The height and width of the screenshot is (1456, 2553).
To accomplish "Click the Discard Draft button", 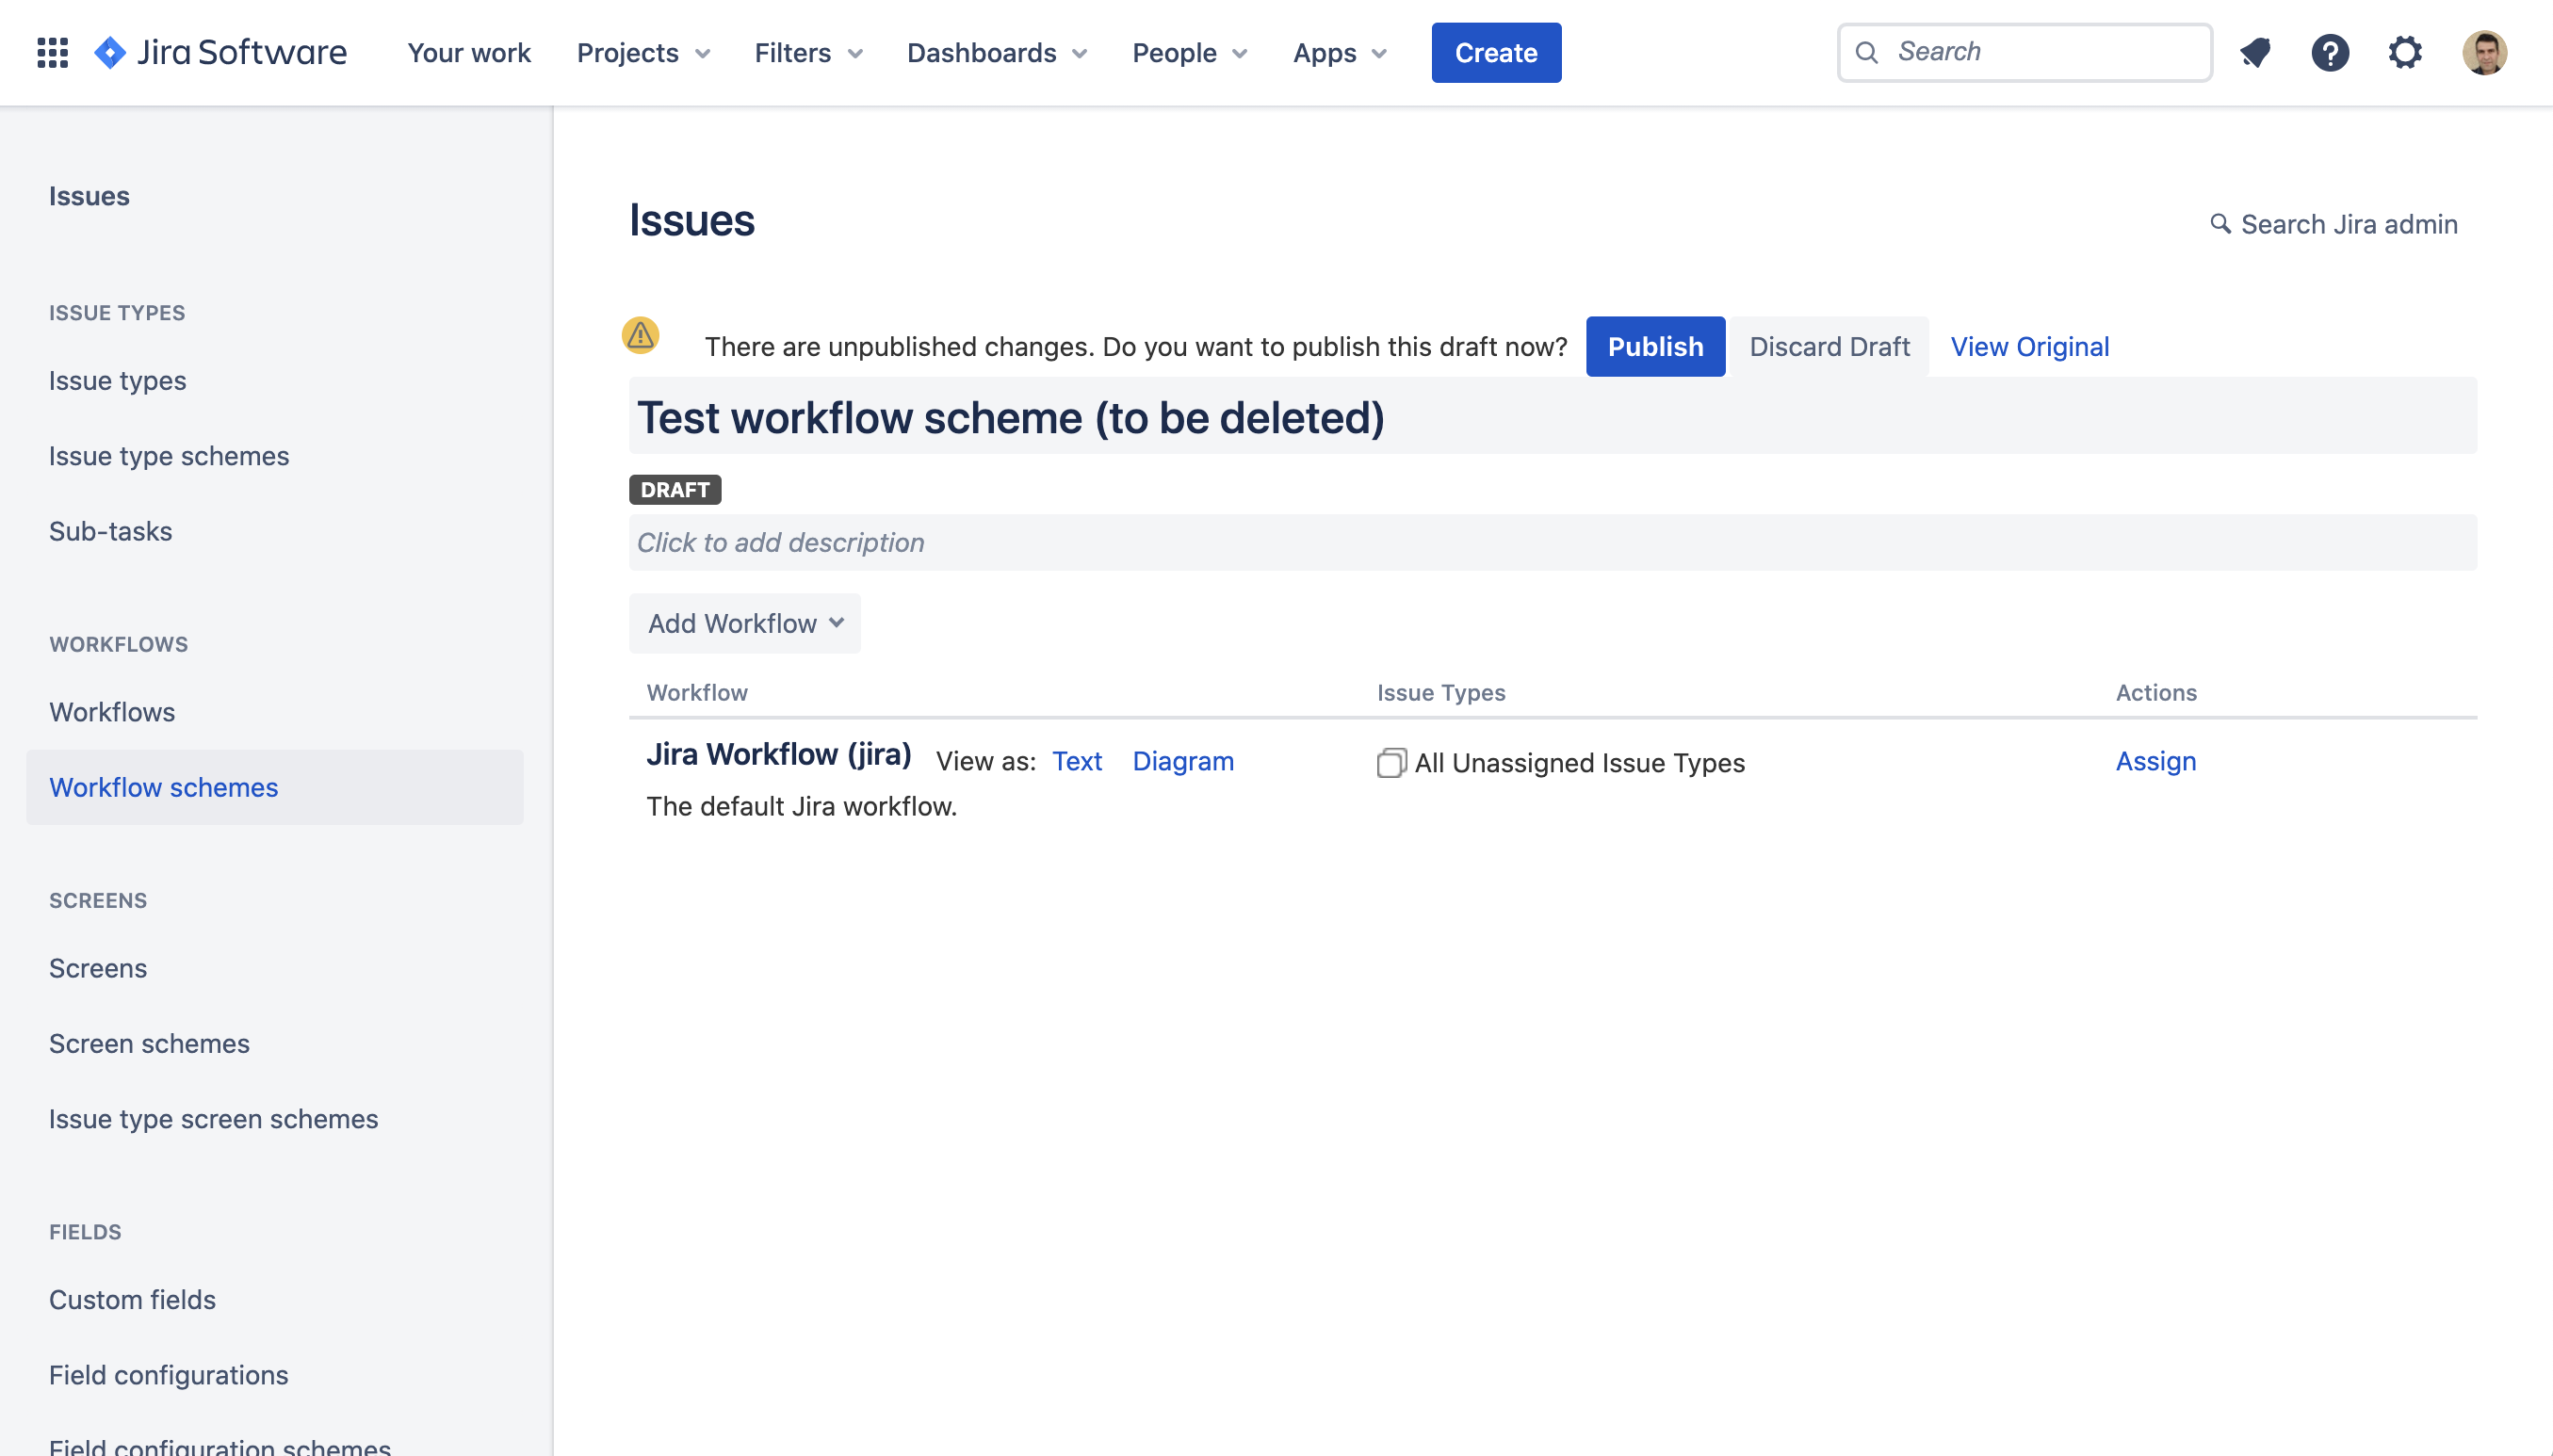I will (1829, 347).
